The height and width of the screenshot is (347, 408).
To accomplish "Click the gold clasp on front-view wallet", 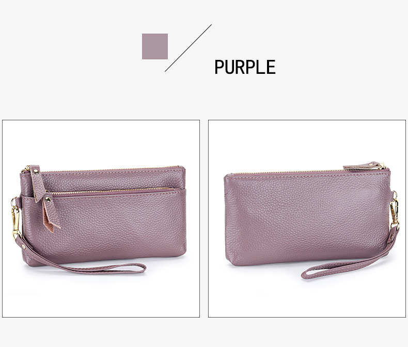I will tap(15, 218).
